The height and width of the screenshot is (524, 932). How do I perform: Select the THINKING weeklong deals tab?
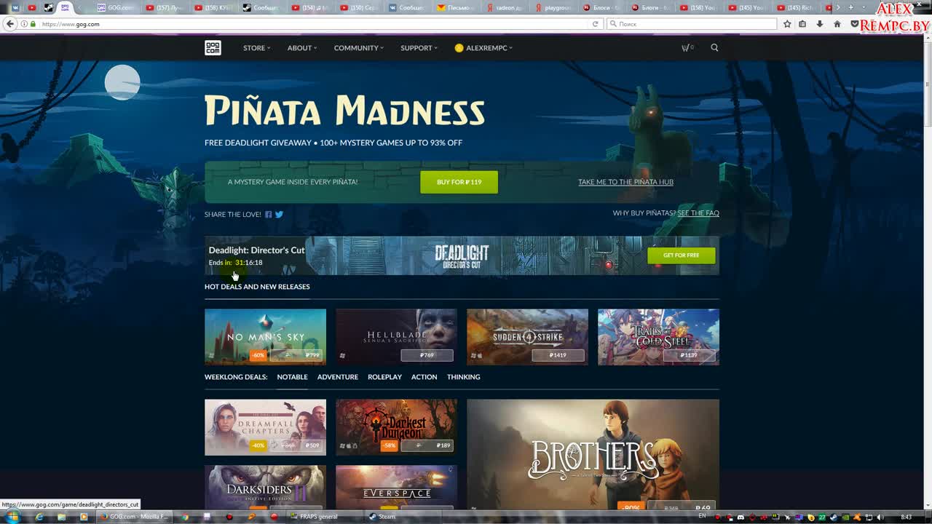[463, 377]
